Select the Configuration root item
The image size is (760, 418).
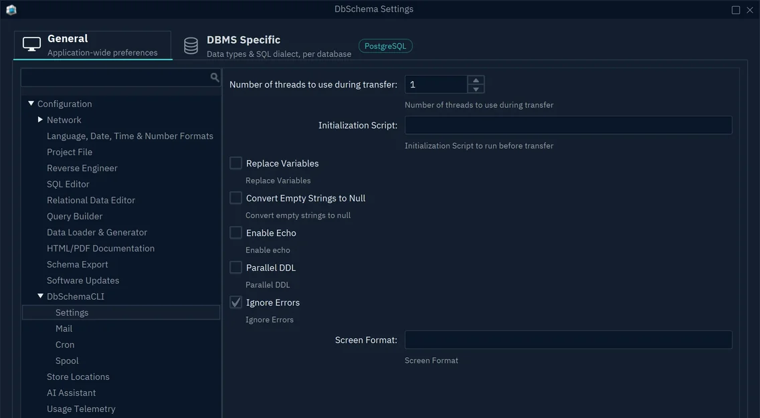point(64,104)
